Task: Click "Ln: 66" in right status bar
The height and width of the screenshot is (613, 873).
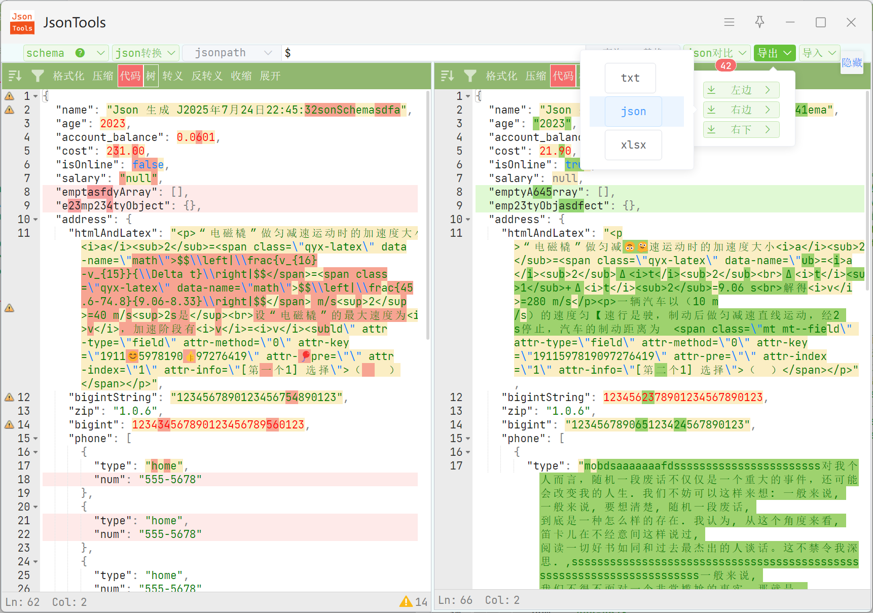Action: tap(455, 600)
